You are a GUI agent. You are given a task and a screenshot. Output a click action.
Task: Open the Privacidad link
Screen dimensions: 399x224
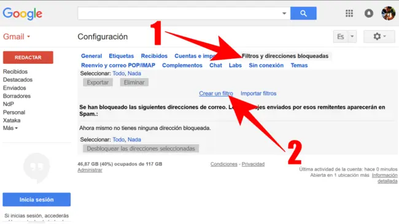pyautogui.click(x=253, y=164)
